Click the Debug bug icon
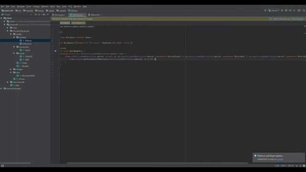The width and height of the screenshot is (306, 172). (x=286, y=11)
